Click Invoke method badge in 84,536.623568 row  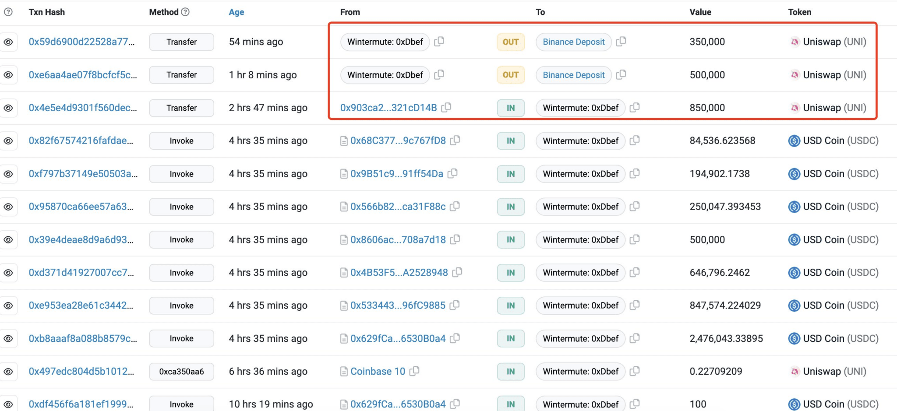click(x=181, y=141)
